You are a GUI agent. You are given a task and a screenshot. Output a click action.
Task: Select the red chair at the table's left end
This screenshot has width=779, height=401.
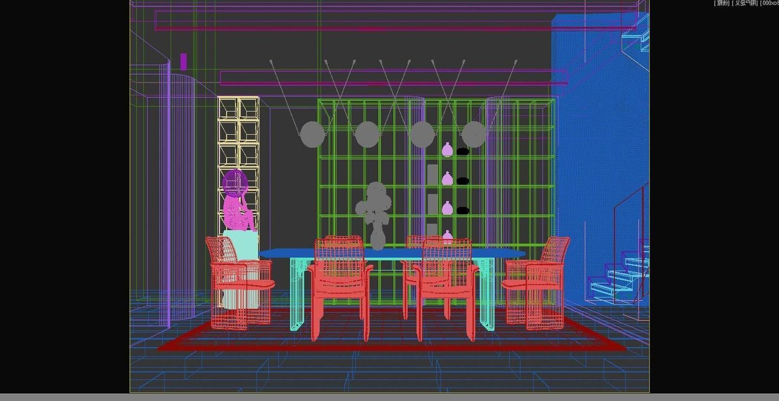(240, 284)
